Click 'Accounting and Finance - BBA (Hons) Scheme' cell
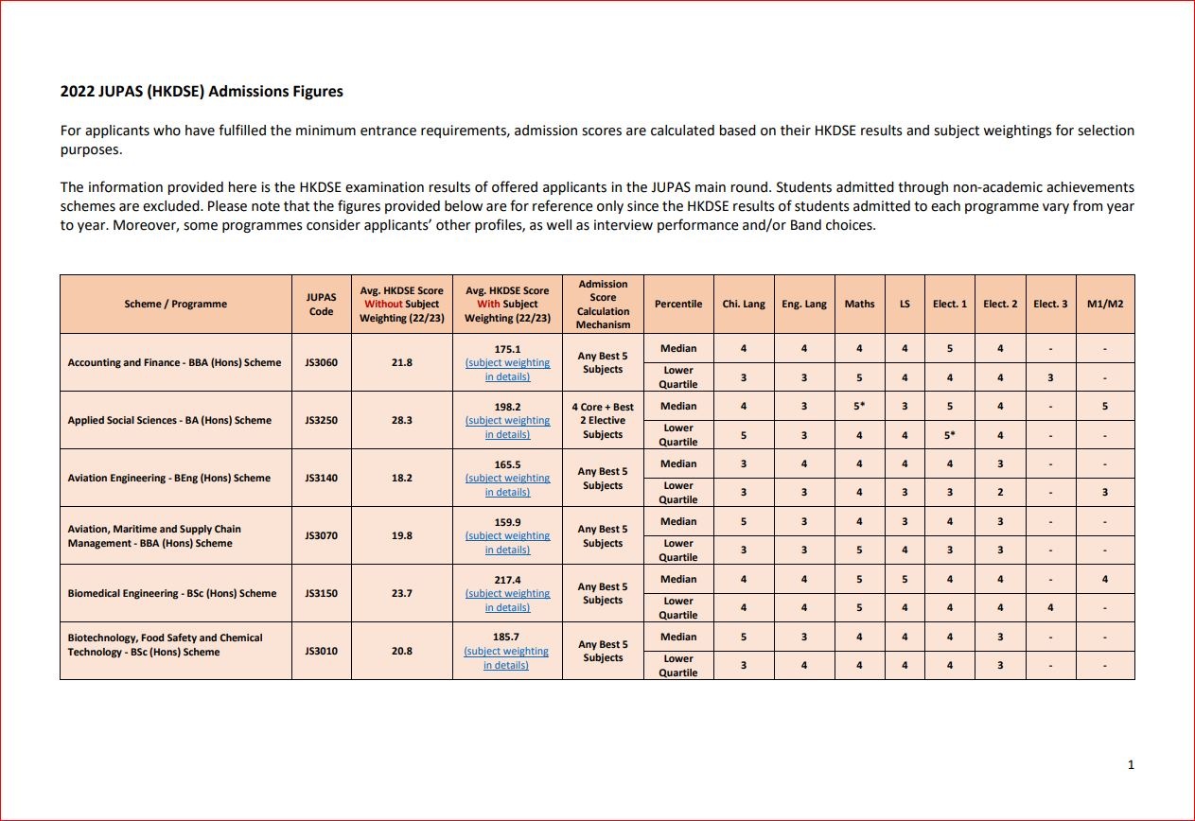This screenshot has height=821, width=1195. tap(175, 362)
